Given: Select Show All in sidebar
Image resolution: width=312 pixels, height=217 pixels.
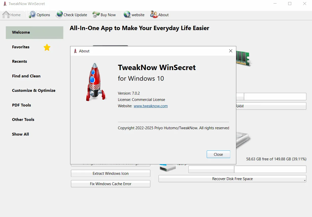Looking at the screenshot, I should coord(21,134).
